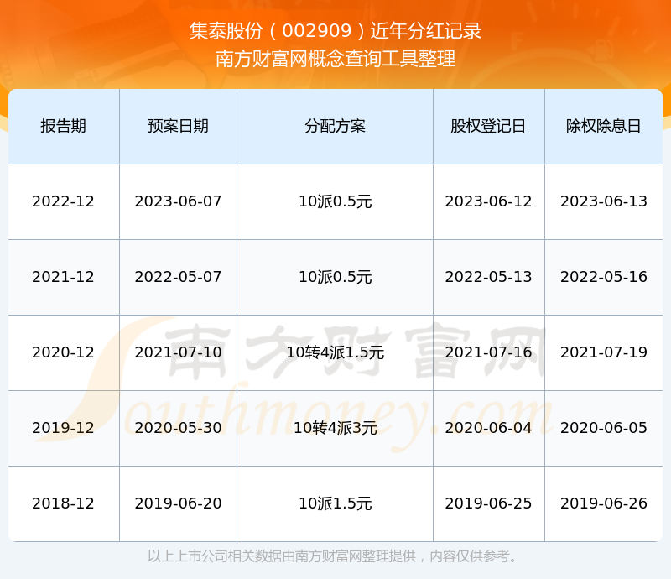671x579 pixels.
Task: Click proposal date 2020-05-30
Action: coord(178,427)
